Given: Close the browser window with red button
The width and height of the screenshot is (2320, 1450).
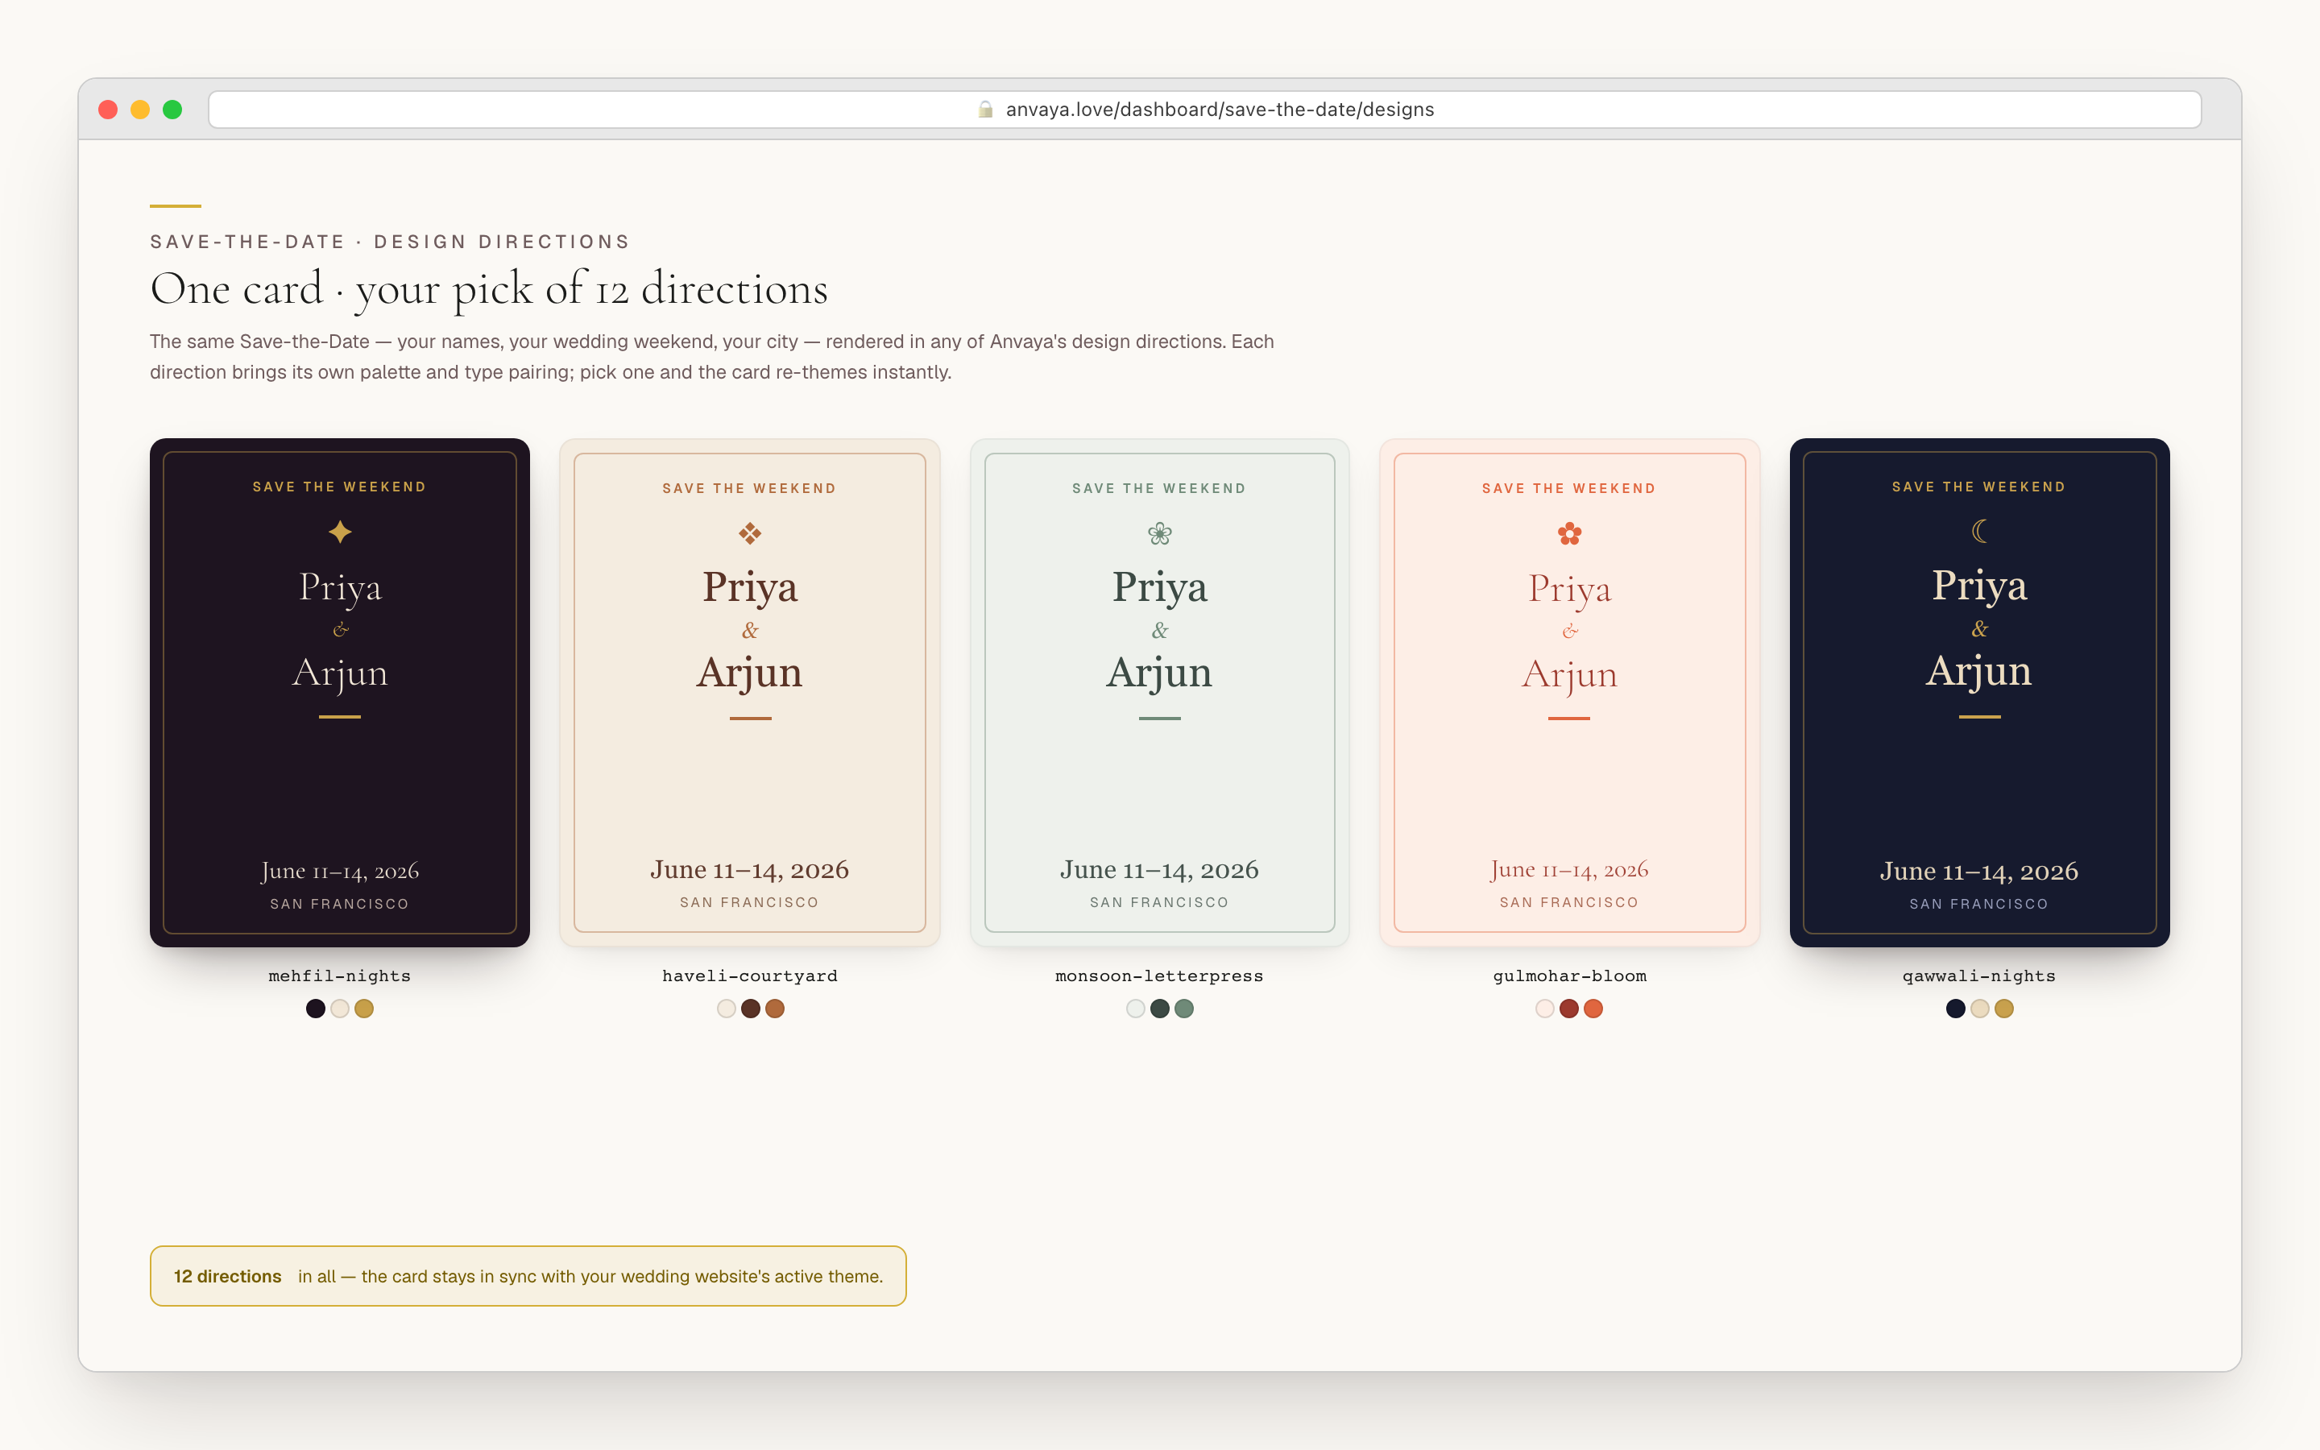Looking at the screenshot, I should [x=108, y=110].
